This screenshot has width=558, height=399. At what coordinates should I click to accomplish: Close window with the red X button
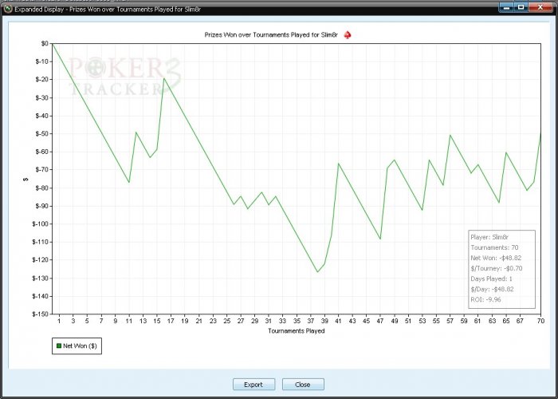pos(540,7)
